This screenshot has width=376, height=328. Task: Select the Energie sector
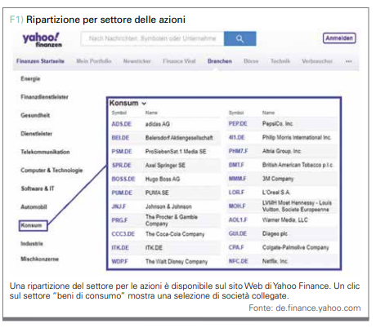[30, 79]
